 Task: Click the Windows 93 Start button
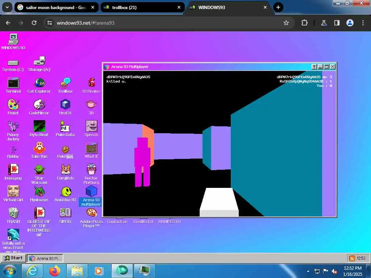(13, 258)
